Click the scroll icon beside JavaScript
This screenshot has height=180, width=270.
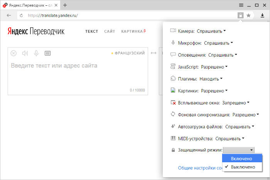(173, 66)
